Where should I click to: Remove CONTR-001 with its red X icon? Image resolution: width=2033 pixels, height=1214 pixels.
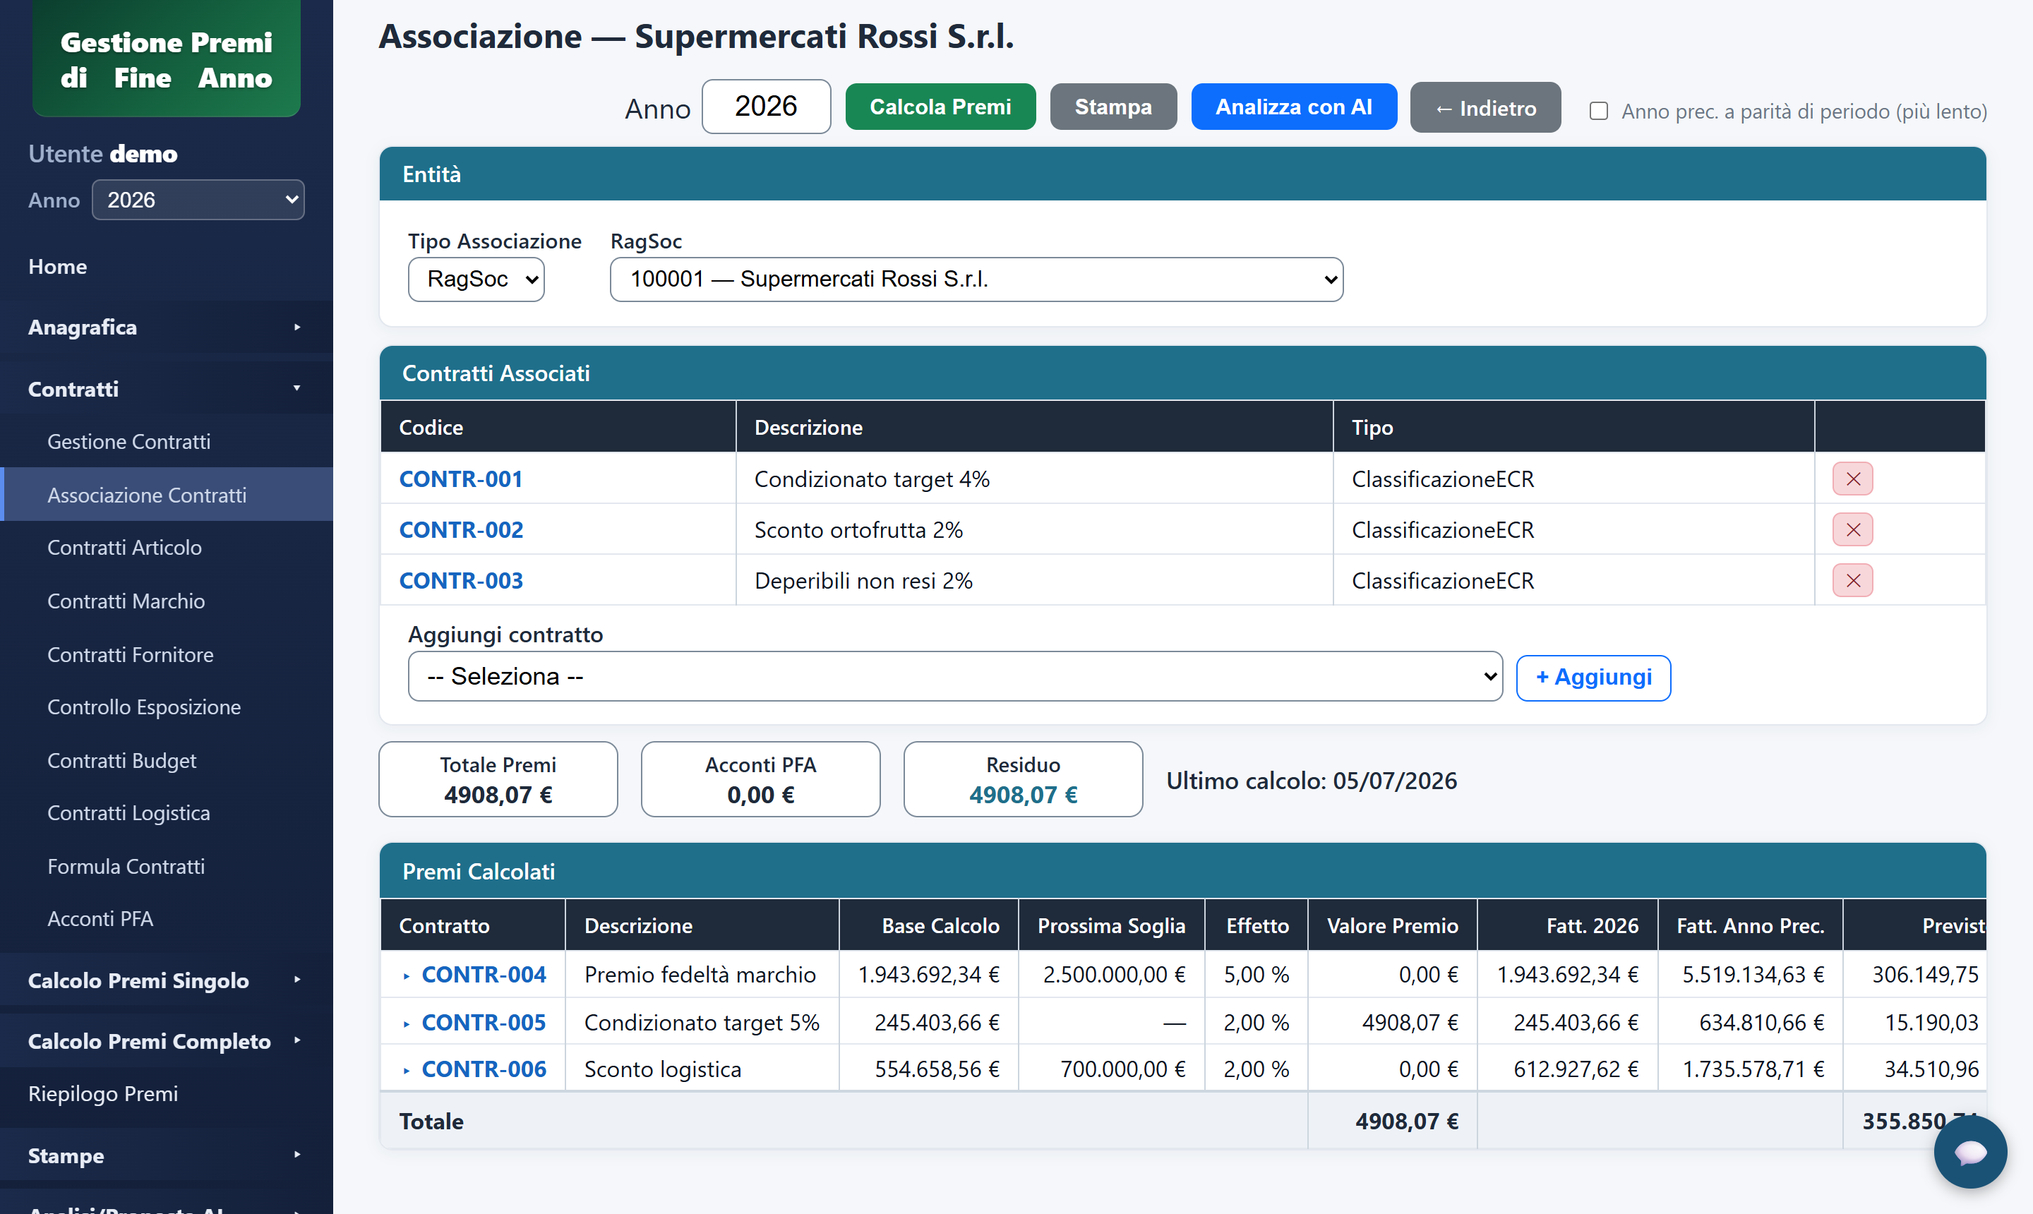tap(1852, 479)
